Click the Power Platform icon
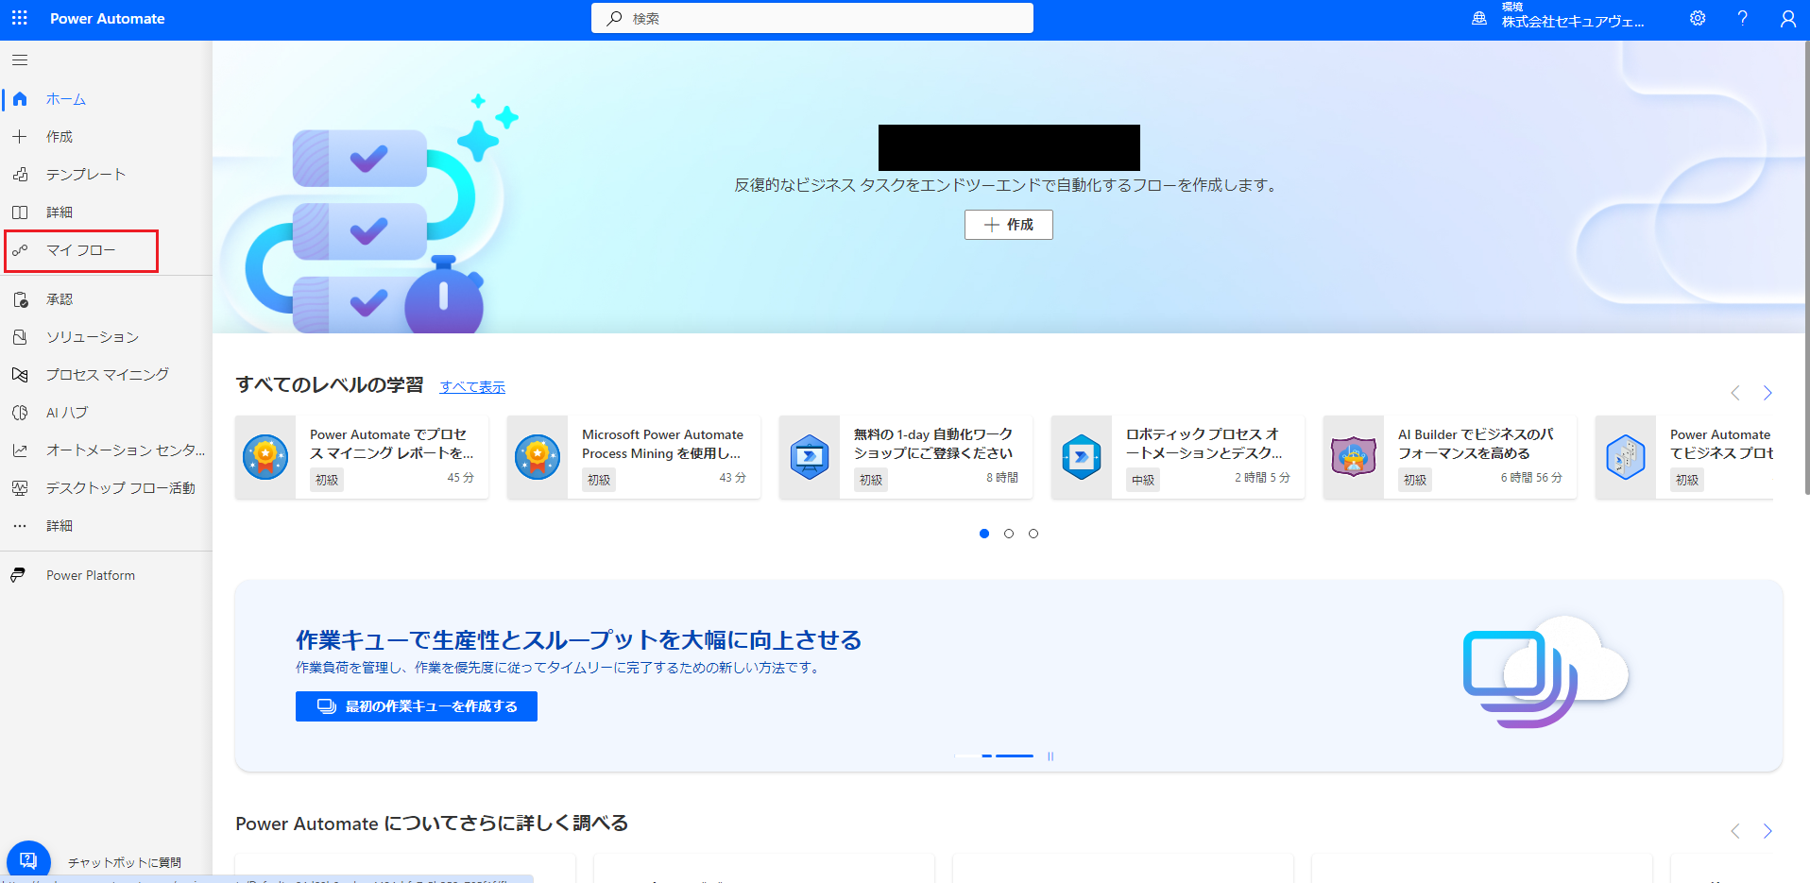 pos(18,575)
